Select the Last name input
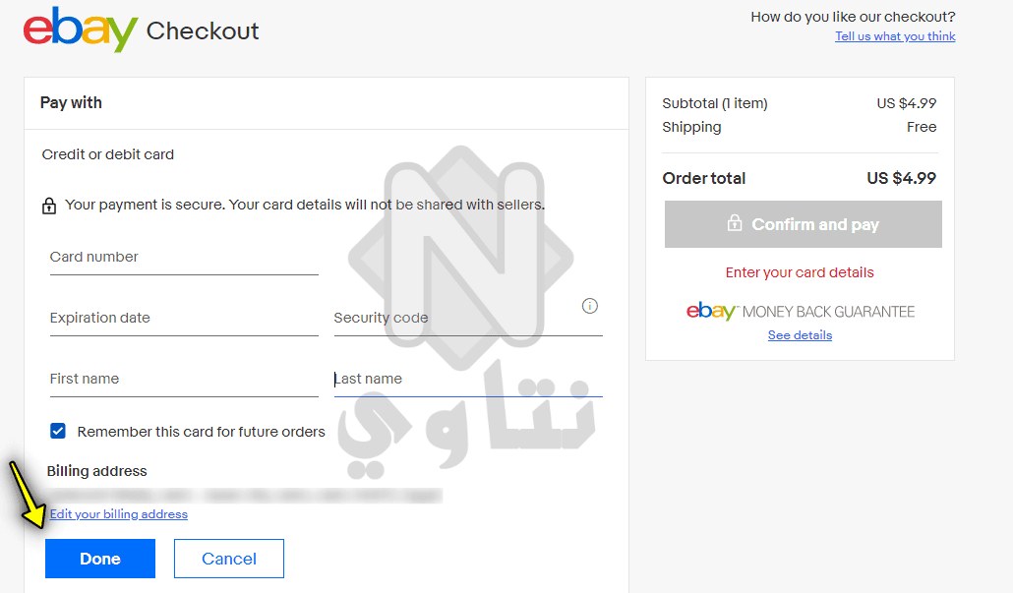This screenshot has height=593, width=1013. coord(467,381)
